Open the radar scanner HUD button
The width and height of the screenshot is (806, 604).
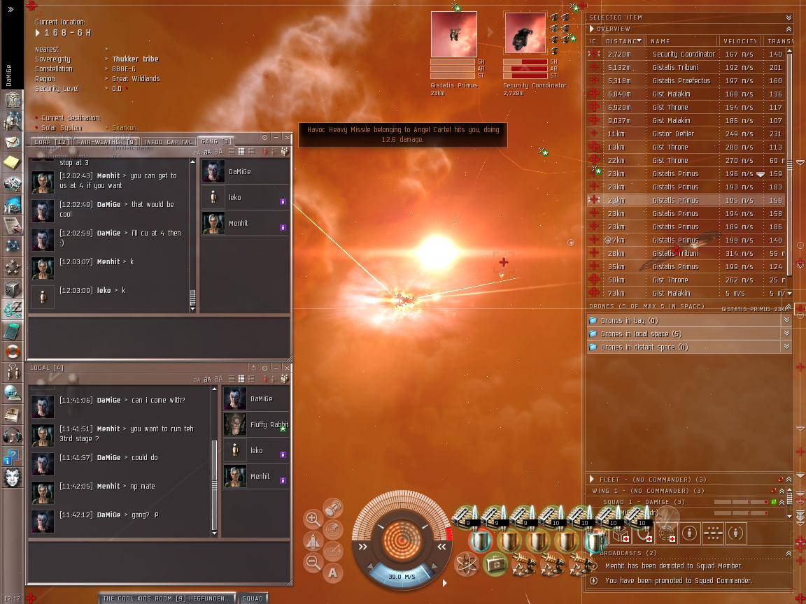pyautogui.click(x=332, y=529)
